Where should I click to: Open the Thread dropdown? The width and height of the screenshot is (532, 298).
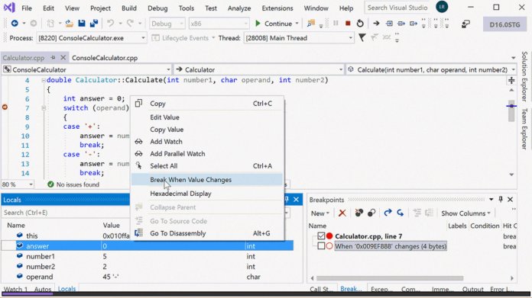pos(351,38)
